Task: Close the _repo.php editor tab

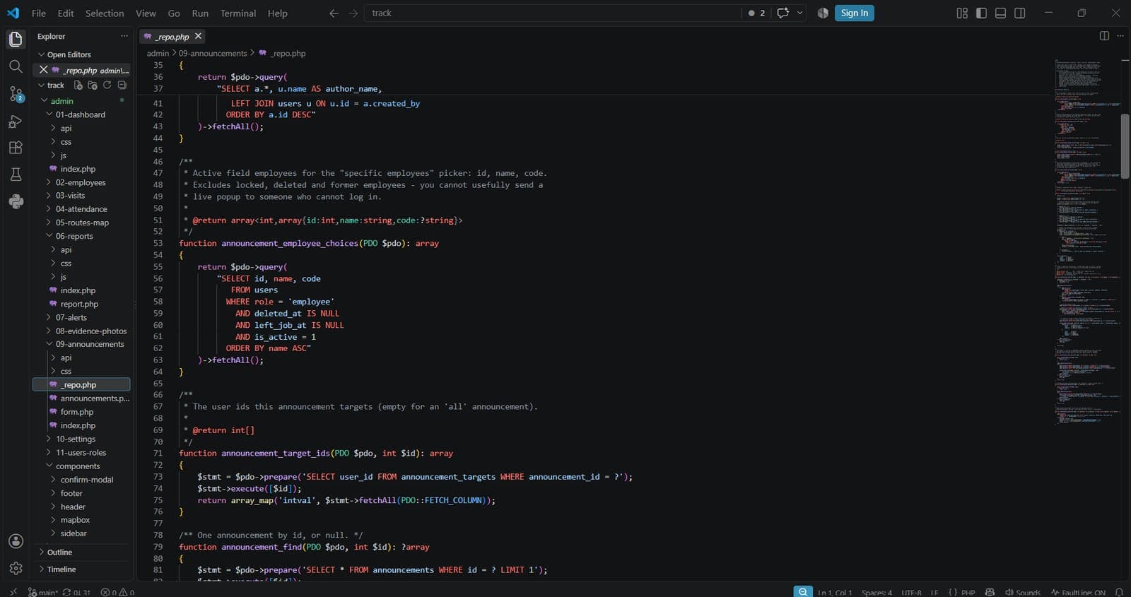Action: tap(198, 36)
